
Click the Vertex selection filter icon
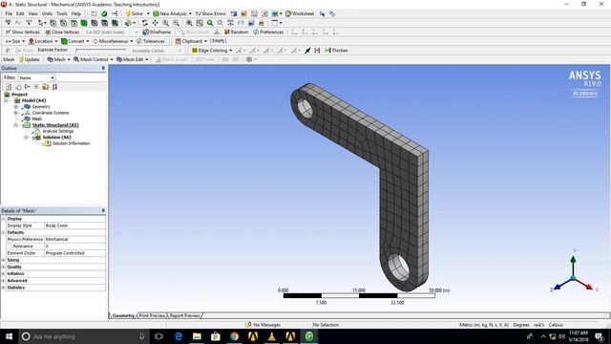tap(53, 23)
